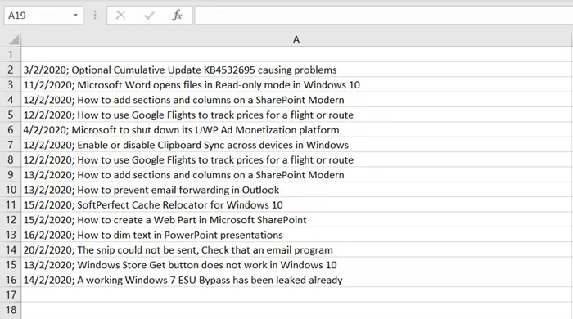The height and width of the screenshot is (319, 573).
Task: Select cell about Clipboard Sync across devices
Action: 296,145
